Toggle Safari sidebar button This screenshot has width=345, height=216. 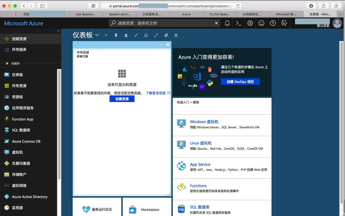[43, 6]
